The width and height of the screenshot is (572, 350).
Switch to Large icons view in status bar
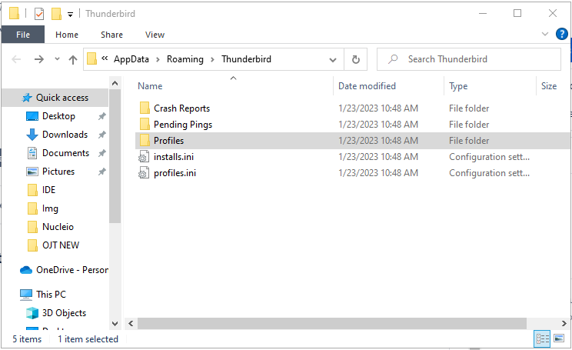coord(559,338)
